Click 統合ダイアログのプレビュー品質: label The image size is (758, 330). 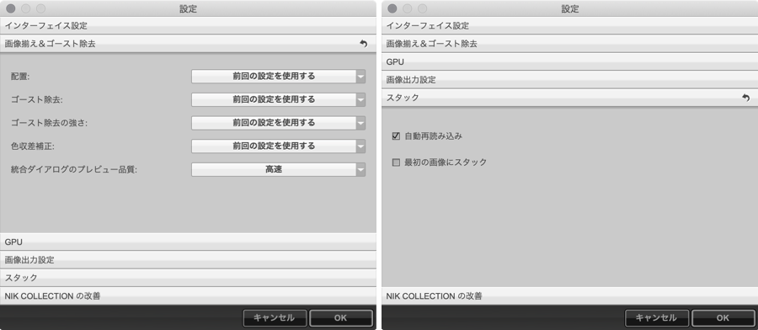coord(74,169)
